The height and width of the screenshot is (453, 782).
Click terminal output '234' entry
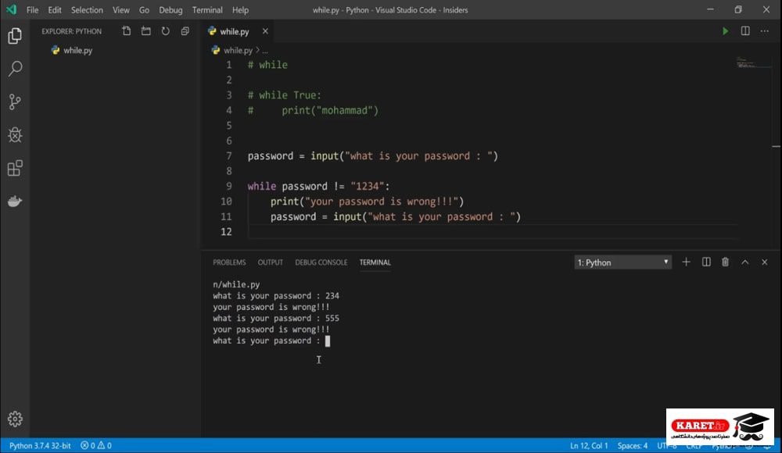pyautogui.click(x=332, y=296)
